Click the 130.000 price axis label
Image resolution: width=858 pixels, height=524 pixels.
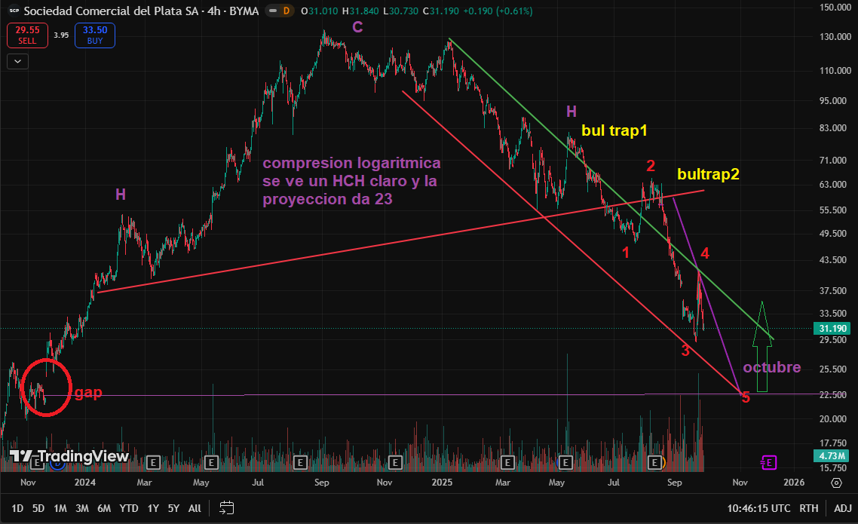835,37
